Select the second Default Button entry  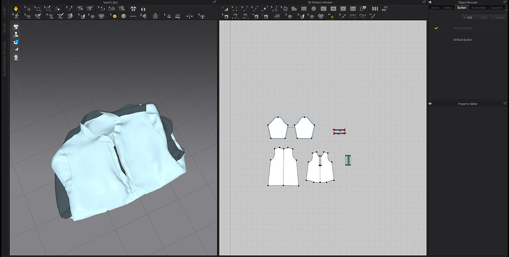462,40
